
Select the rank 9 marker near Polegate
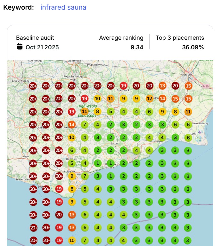click(71, 176)
